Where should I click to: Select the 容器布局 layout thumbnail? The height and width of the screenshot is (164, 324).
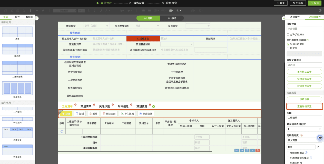tap(17, 88)
